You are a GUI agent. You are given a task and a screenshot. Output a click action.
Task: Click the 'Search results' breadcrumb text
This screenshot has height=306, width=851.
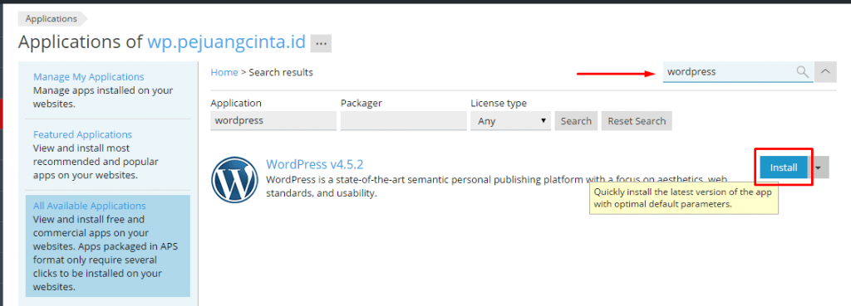tap(281, 72)
